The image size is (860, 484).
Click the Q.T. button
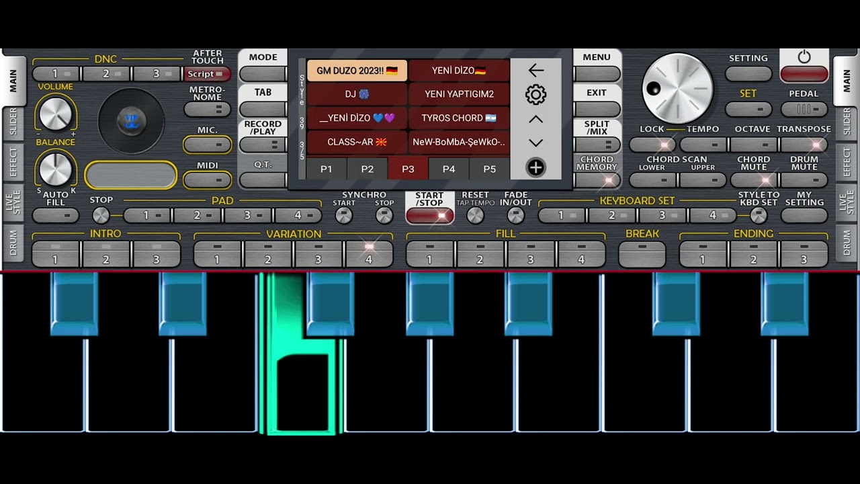263,179
